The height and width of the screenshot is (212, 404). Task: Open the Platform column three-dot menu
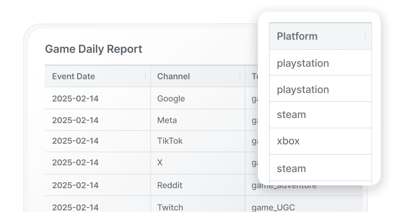(x=365, y=36)
